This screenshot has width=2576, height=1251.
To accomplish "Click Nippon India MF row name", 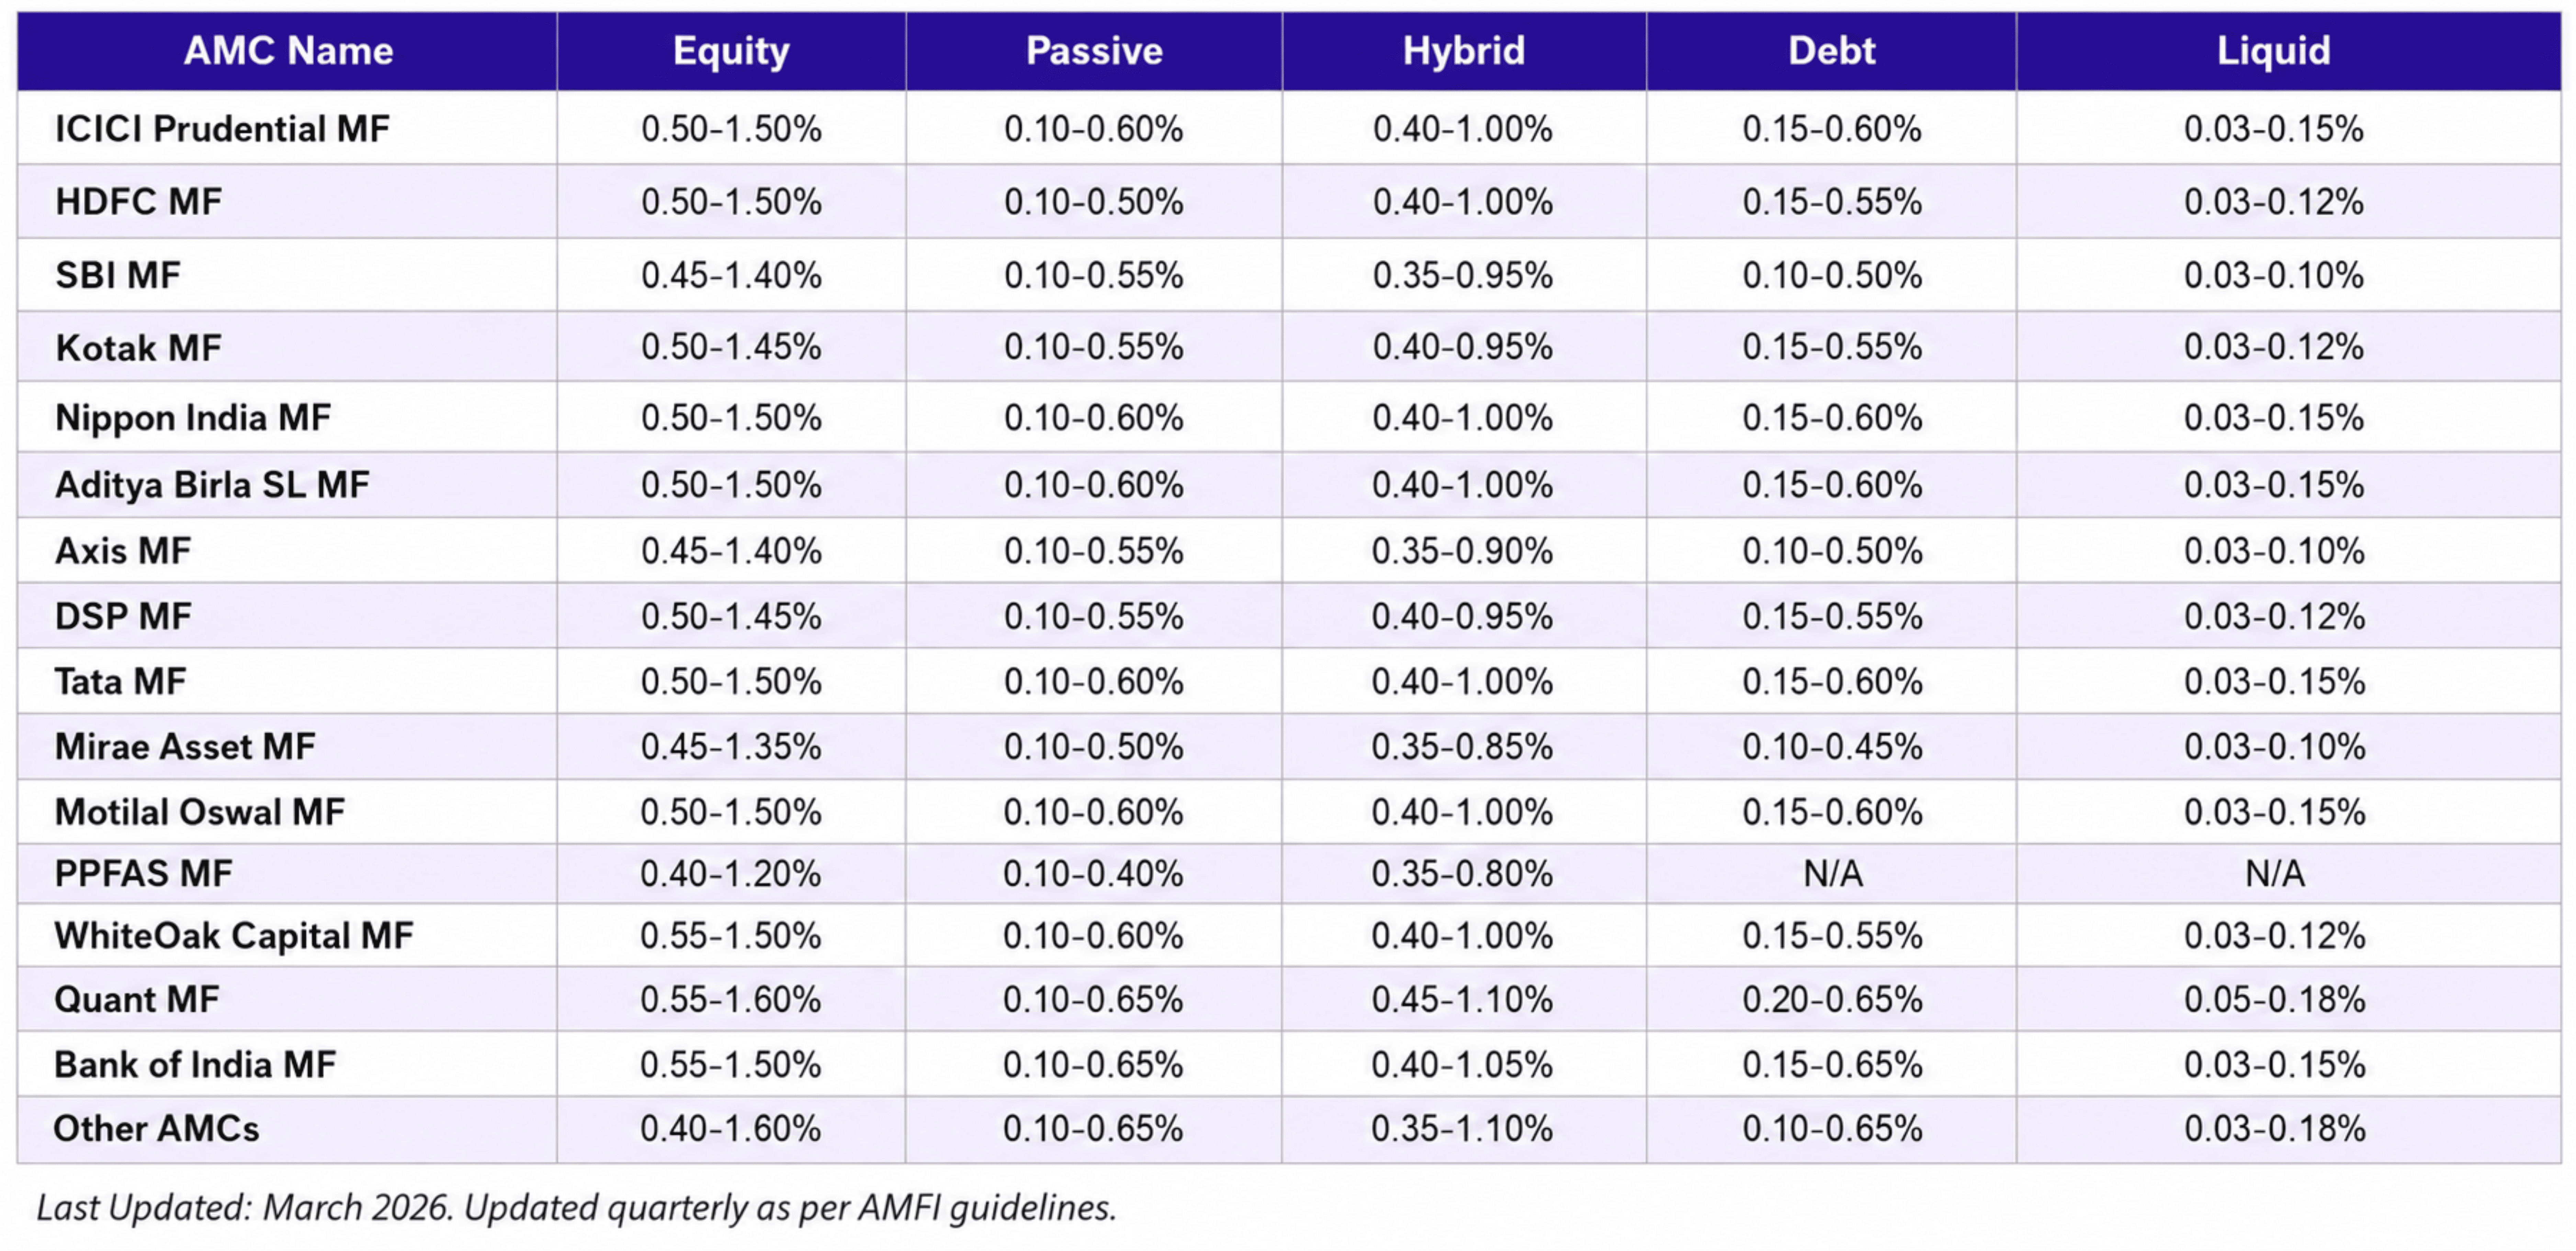I will pos(193,418).
